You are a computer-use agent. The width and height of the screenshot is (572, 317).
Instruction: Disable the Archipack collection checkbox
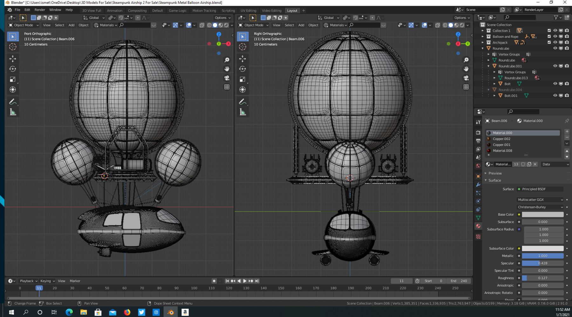[549, 42]
